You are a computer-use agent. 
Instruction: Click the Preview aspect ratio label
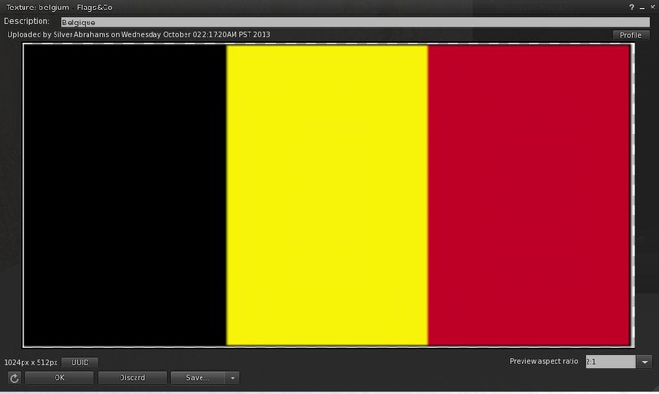click(x=544, y=361)
